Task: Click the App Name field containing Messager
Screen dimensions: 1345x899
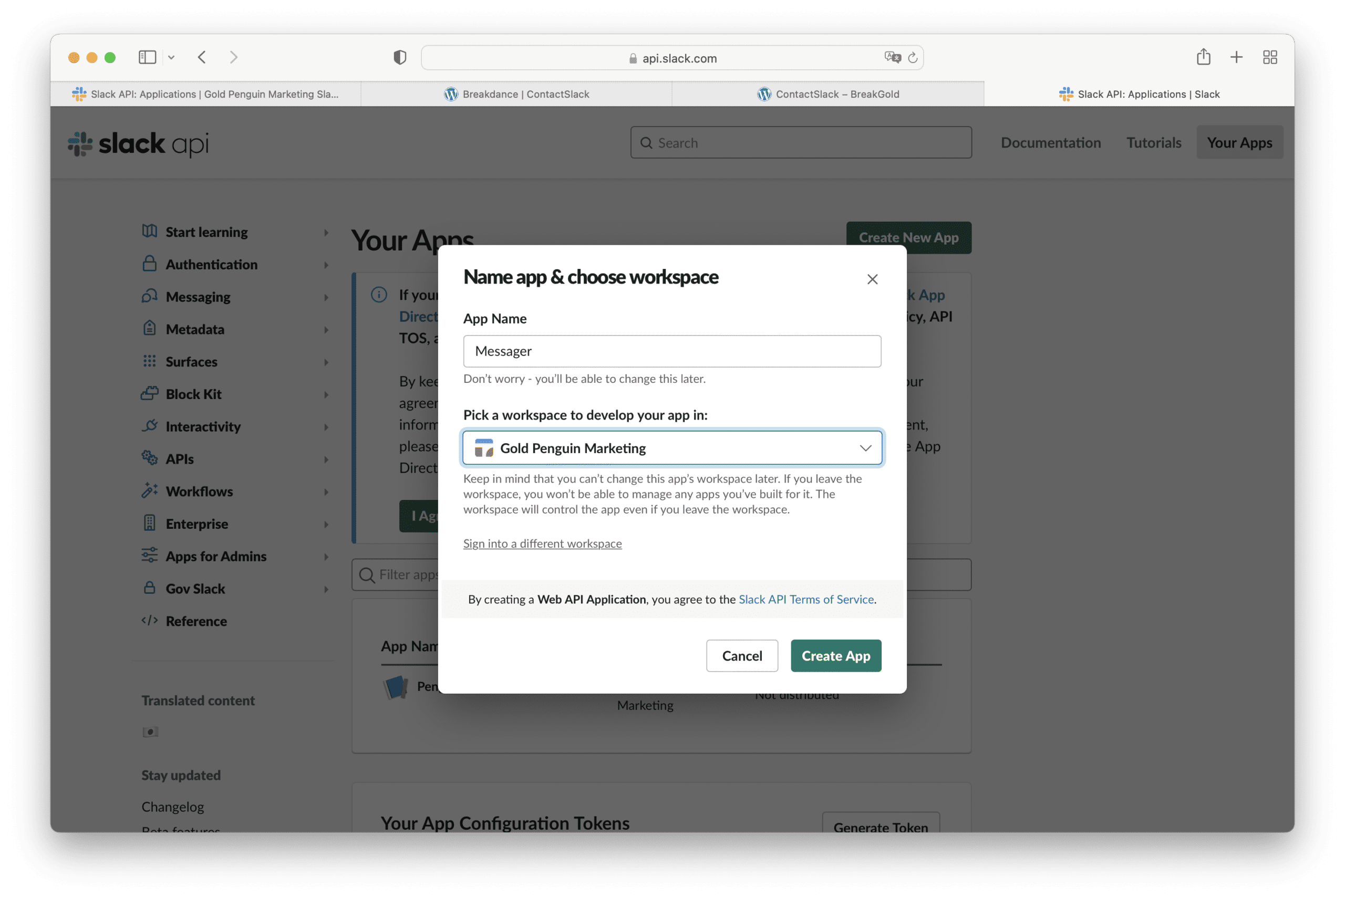Action: (x=671, y=351)
